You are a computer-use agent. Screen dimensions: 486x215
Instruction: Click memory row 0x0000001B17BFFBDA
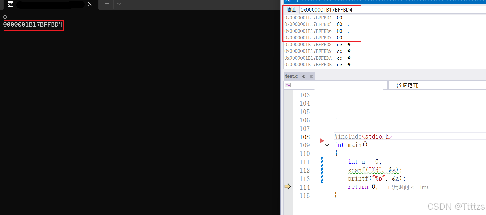(x=318, y=58)
